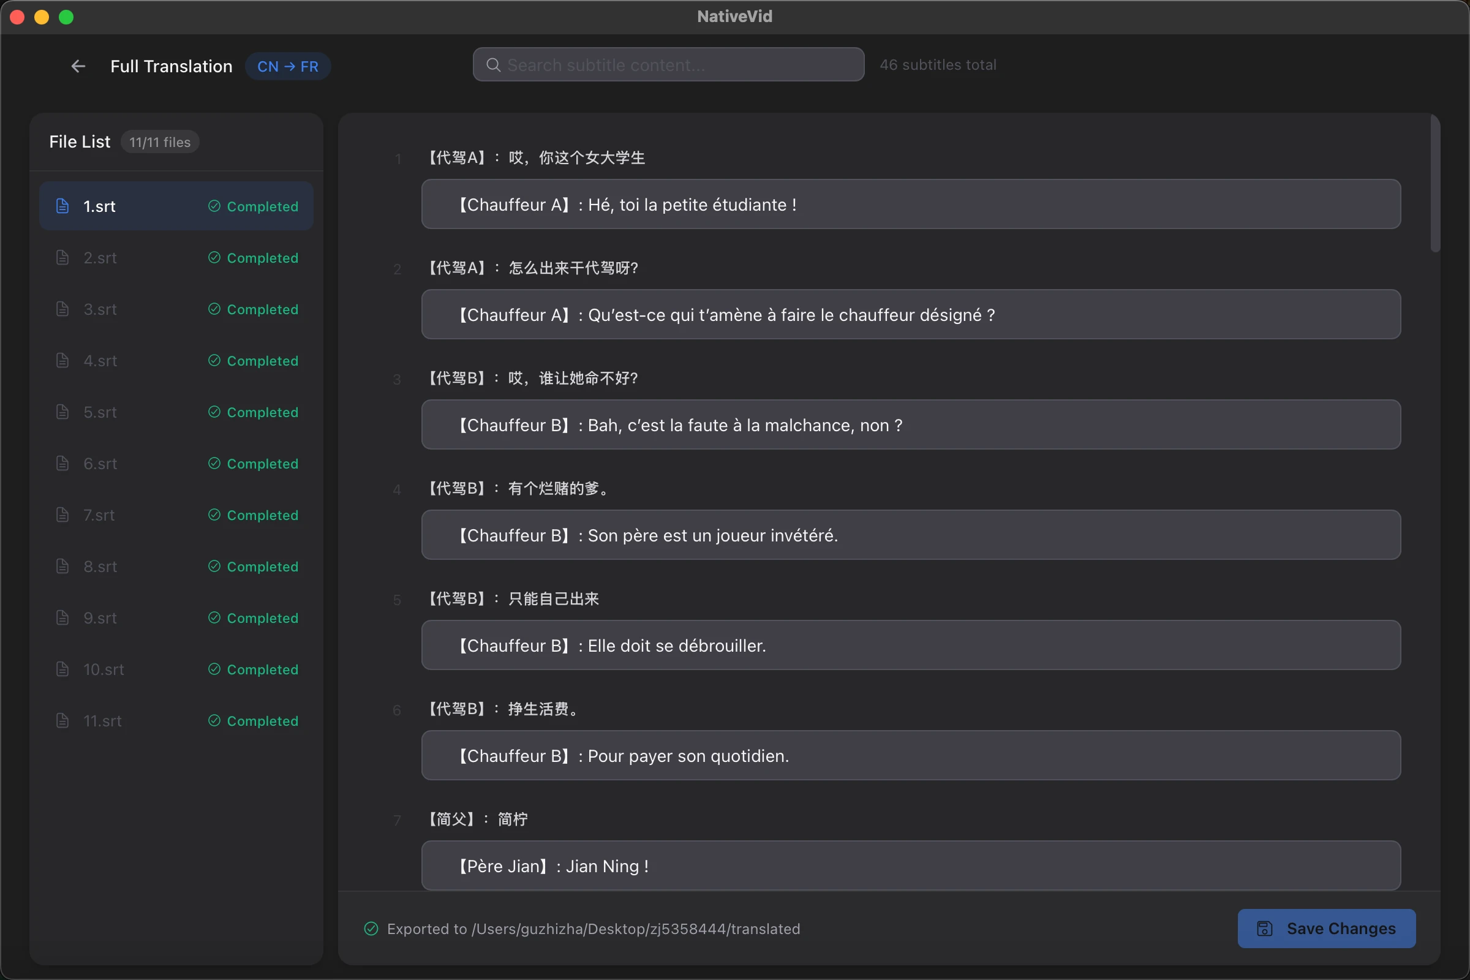Click the Completed checkmark icon for 10.srt
Screen dimensions: 1470x980
pos(214,669)
